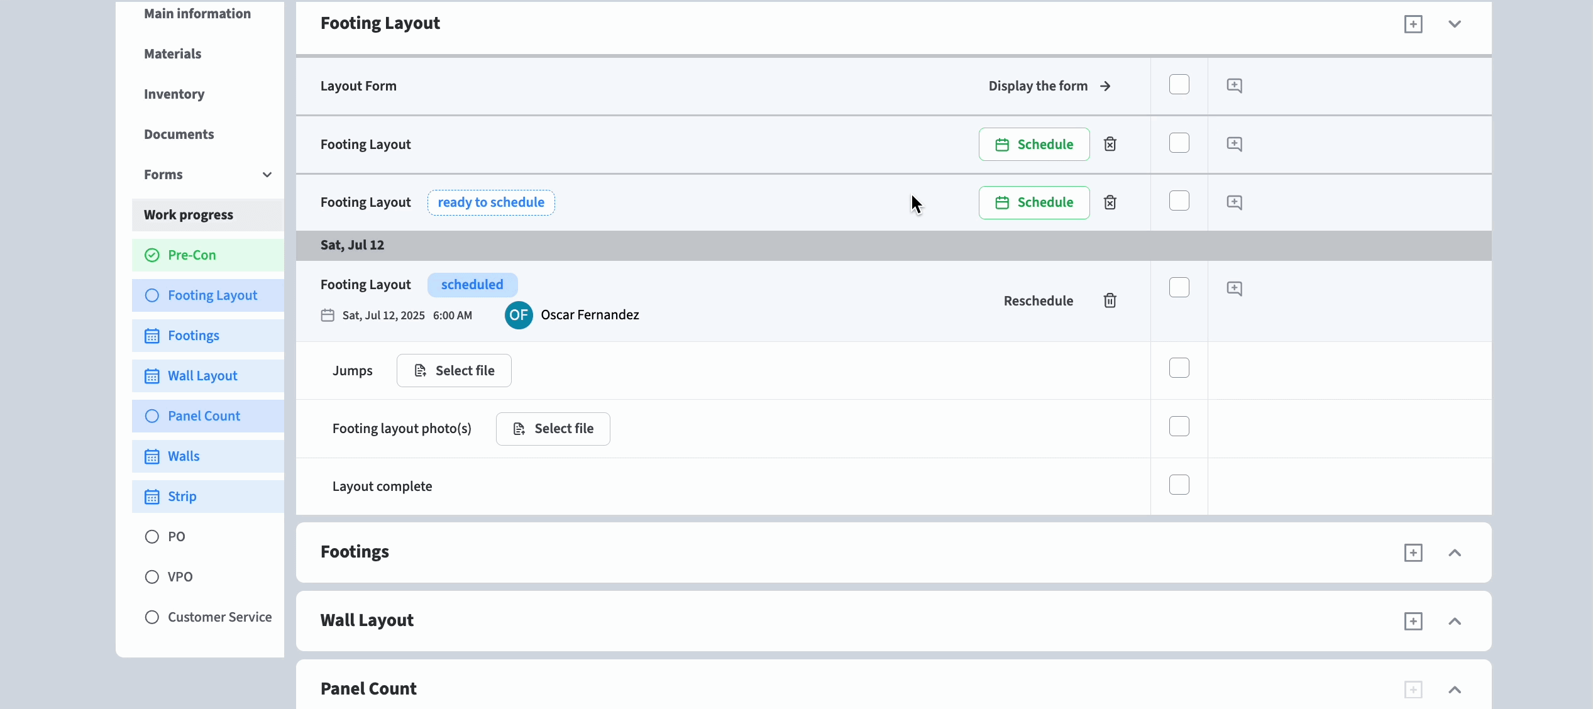The width and height of the screenshot is (1593, 709).
Task: Click trash icon next to Reschedule
Action: (x=1110, y=300)
